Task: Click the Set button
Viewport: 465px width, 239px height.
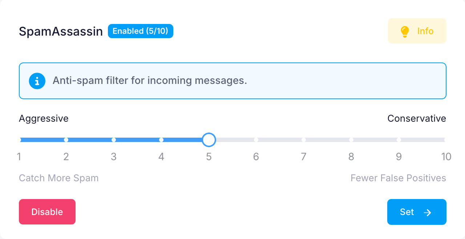Action: coord(417,212)
